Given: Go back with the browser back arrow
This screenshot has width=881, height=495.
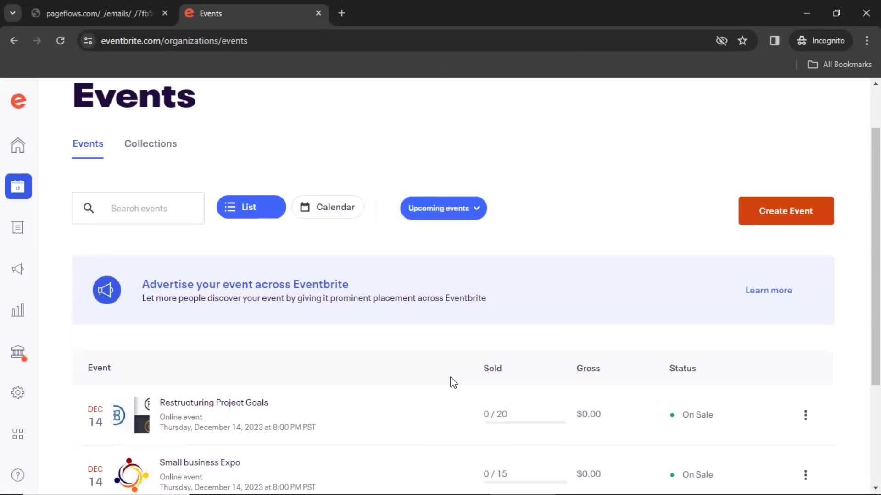Looking at the screenshot, I should pos(14,41).
